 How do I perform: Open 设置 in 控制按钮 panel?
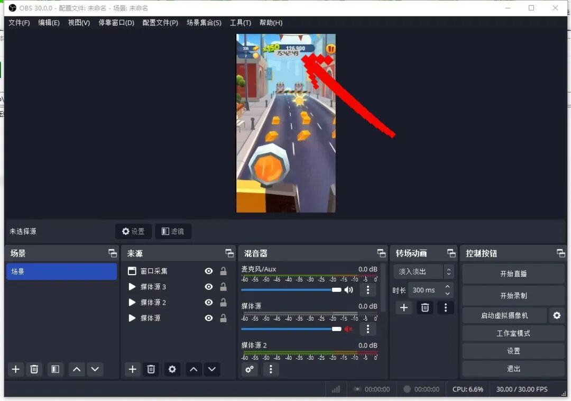click(513, 351)
